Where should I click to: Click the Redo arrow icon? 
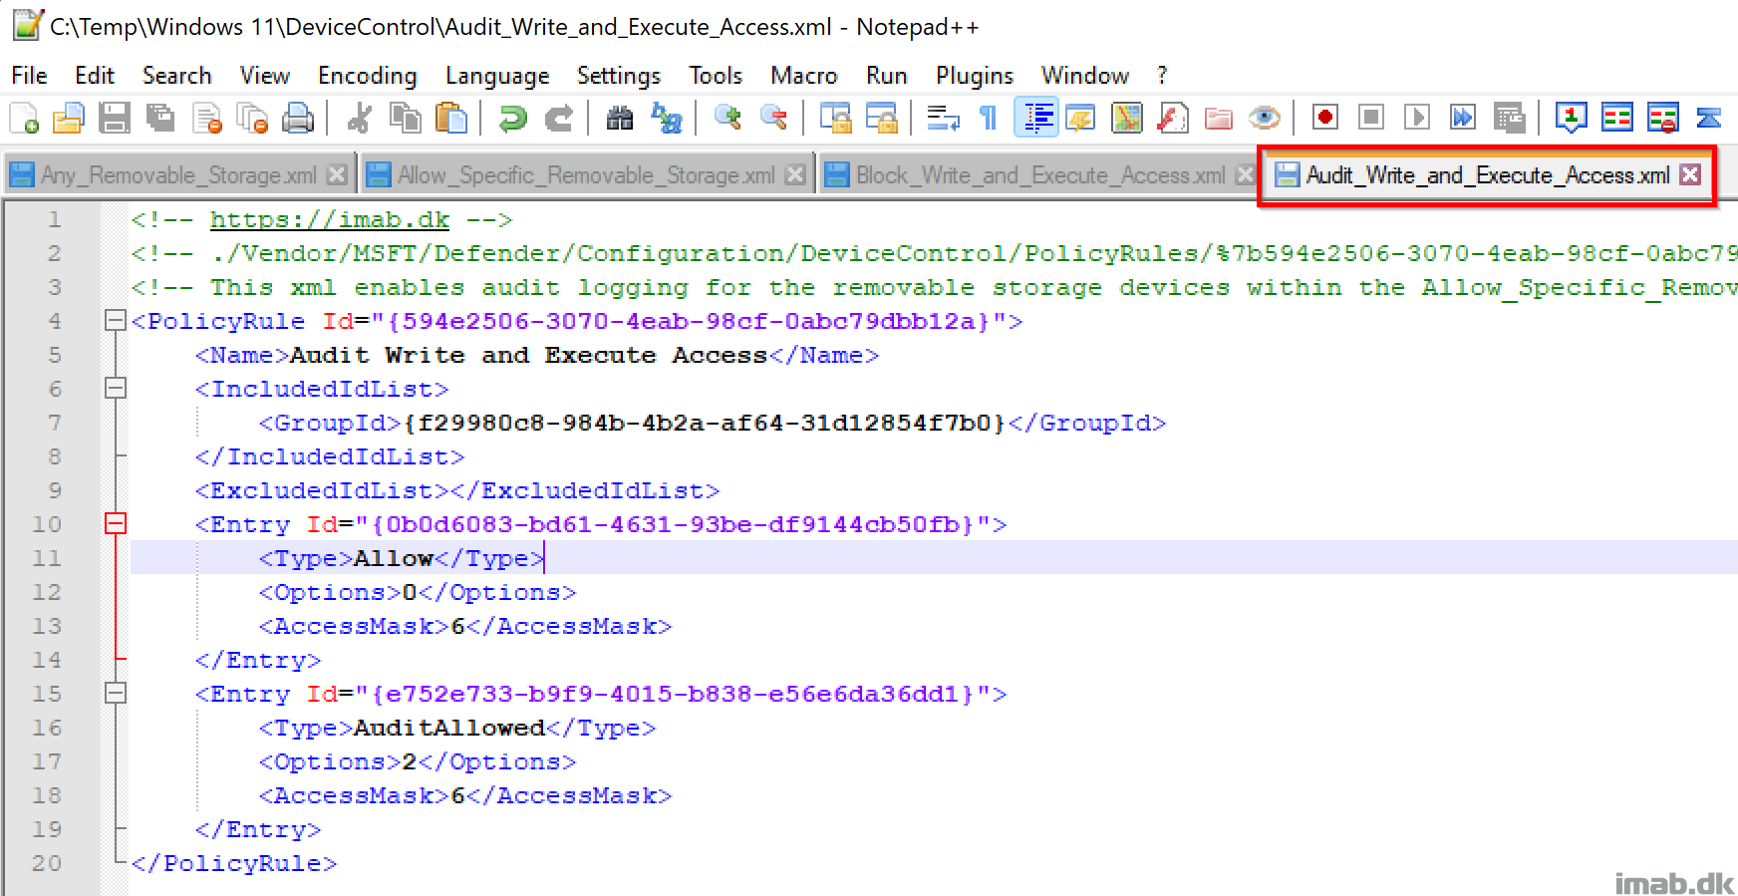(559, 118)
